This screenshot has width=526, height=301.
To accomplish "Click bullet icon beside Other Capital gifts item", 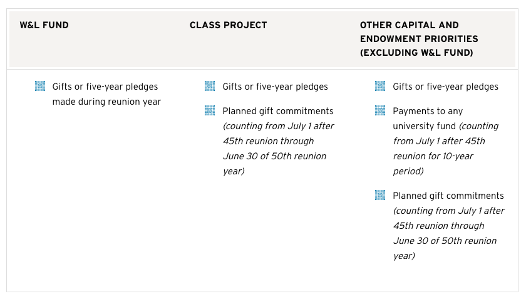I will (x=380, y=86).
